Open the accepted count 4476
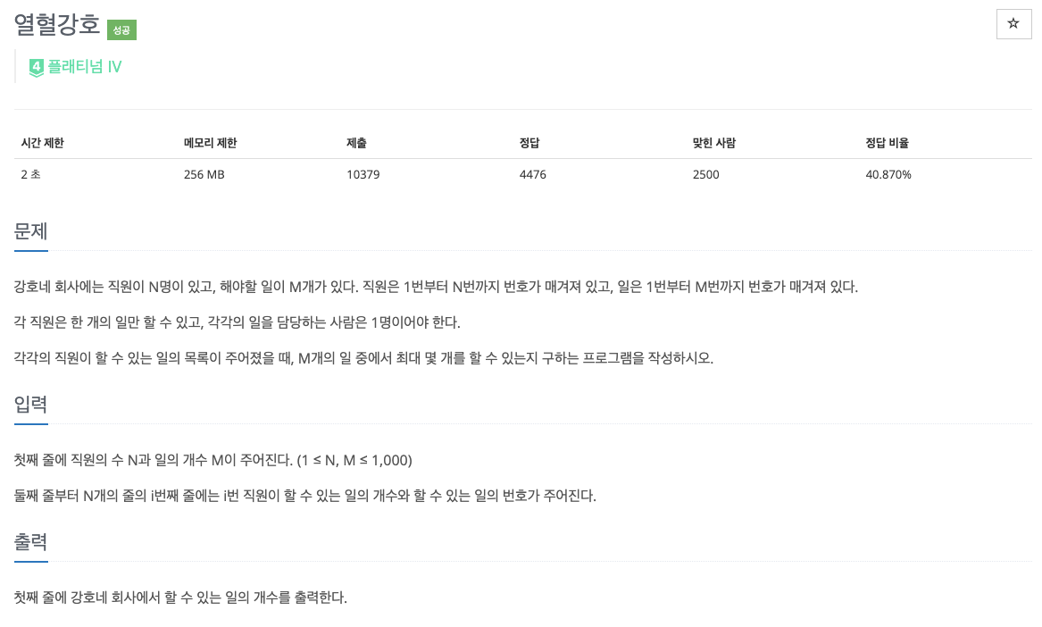 [x=533, y=174]
